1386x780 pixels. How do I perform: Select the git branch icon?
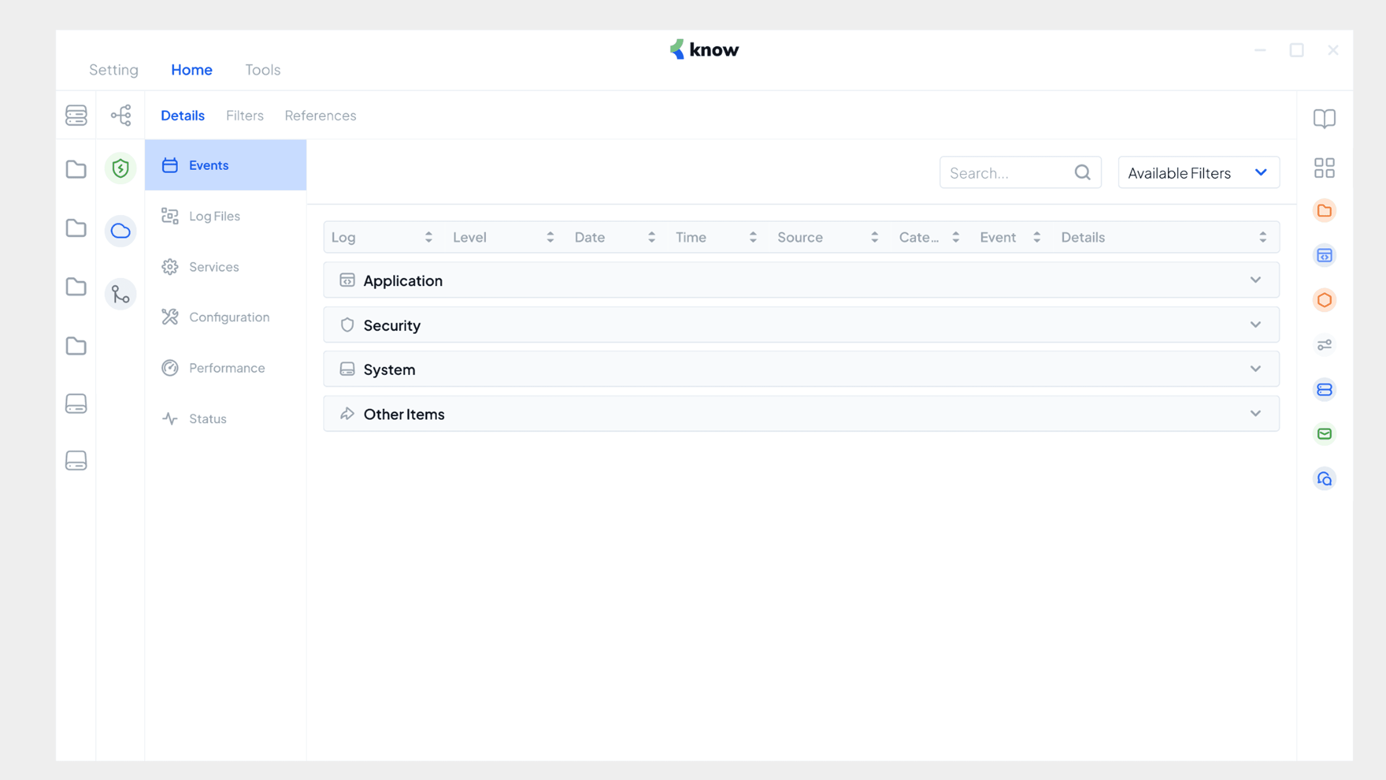coord(121,294)
